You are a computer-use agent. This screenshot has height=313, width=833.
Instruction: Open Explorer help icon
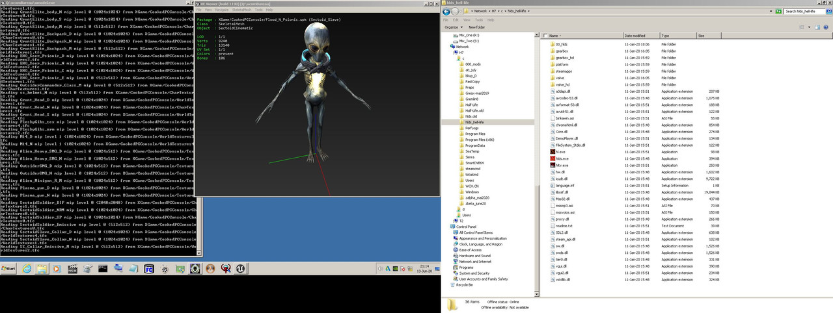point(827,27)
